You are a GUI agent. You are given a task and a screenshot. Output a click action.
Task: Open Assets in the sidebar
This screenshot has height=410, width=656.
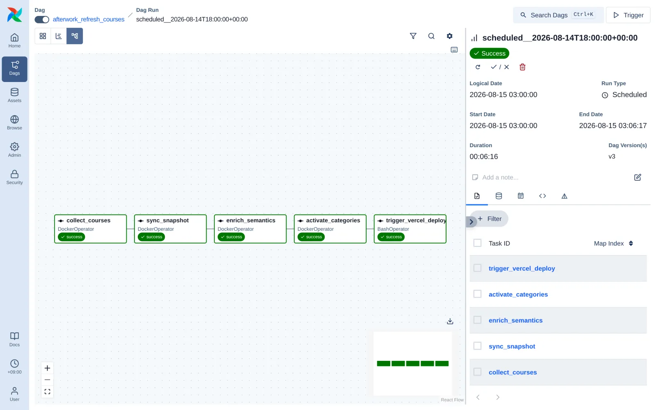pyautogui.click(x=14, y=96)
